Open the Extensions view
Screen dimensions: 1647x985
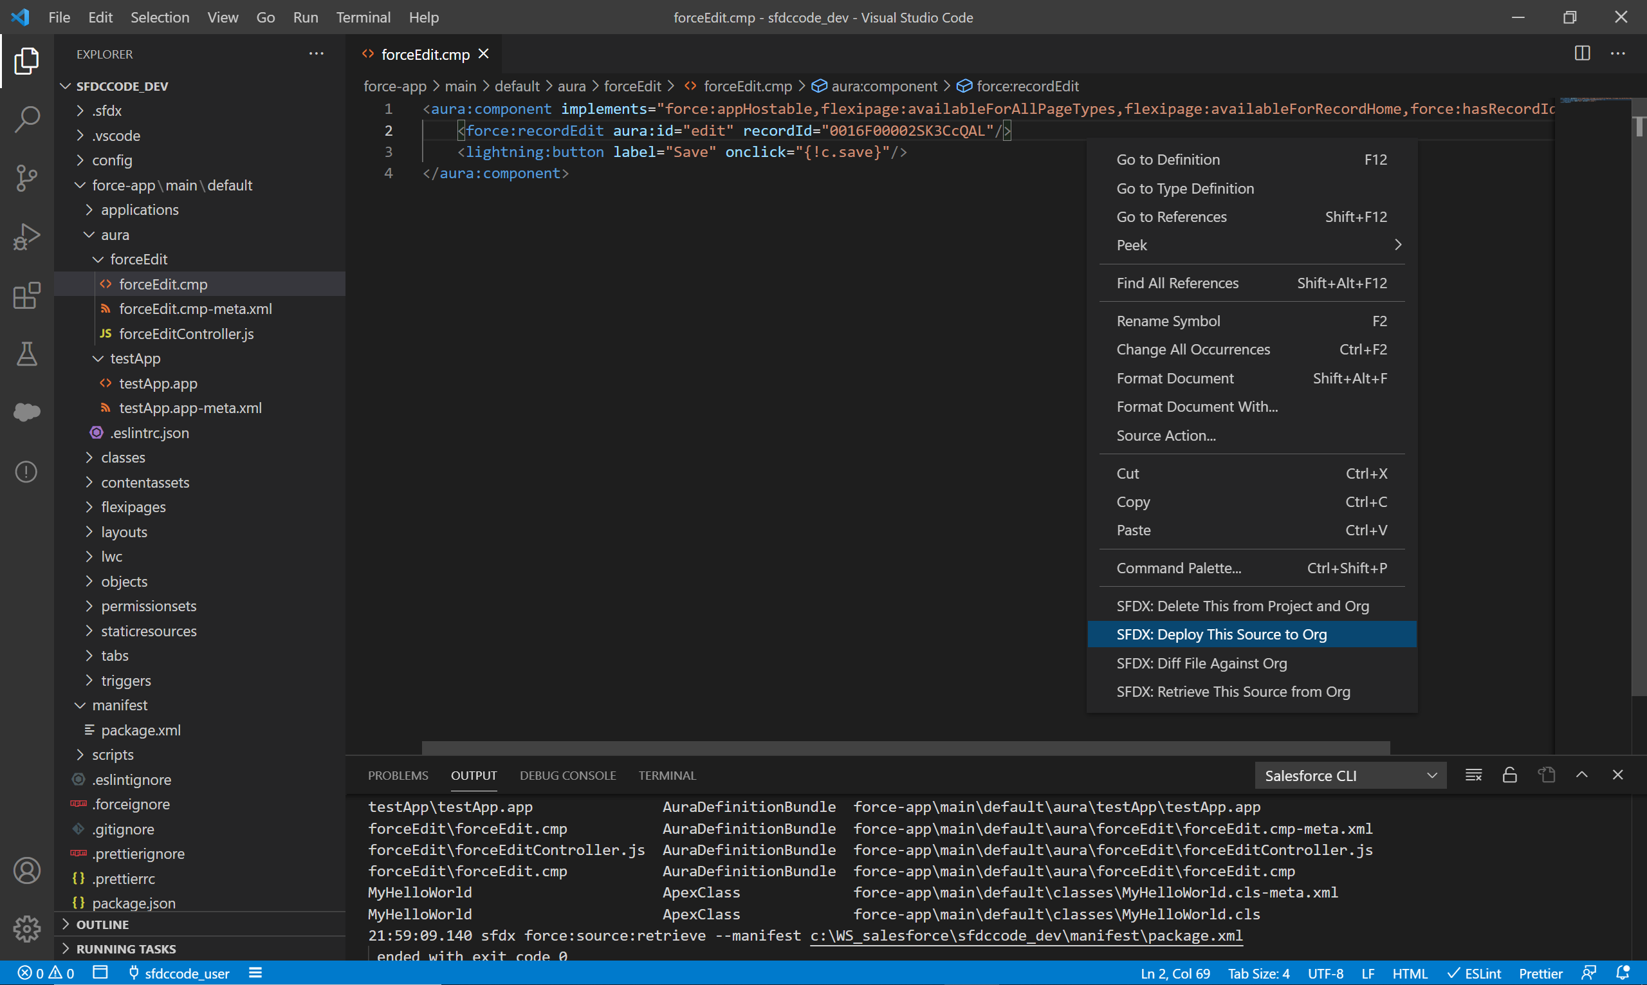point(26,295)
